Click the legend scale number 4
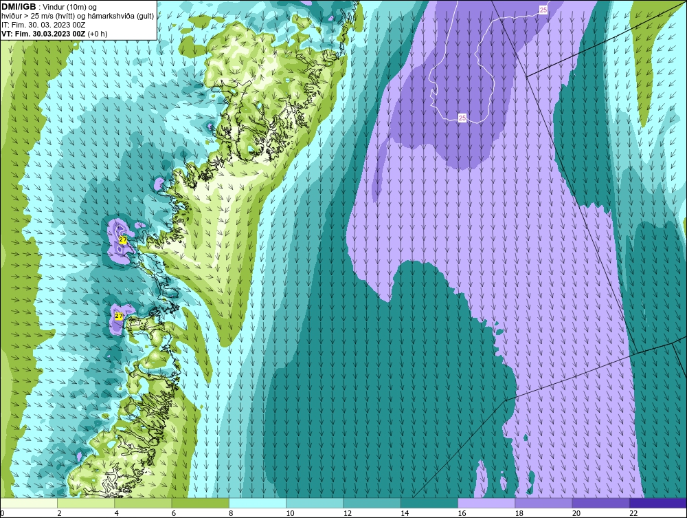The width and height of the screenshot is (687, 518). [117, 514]
